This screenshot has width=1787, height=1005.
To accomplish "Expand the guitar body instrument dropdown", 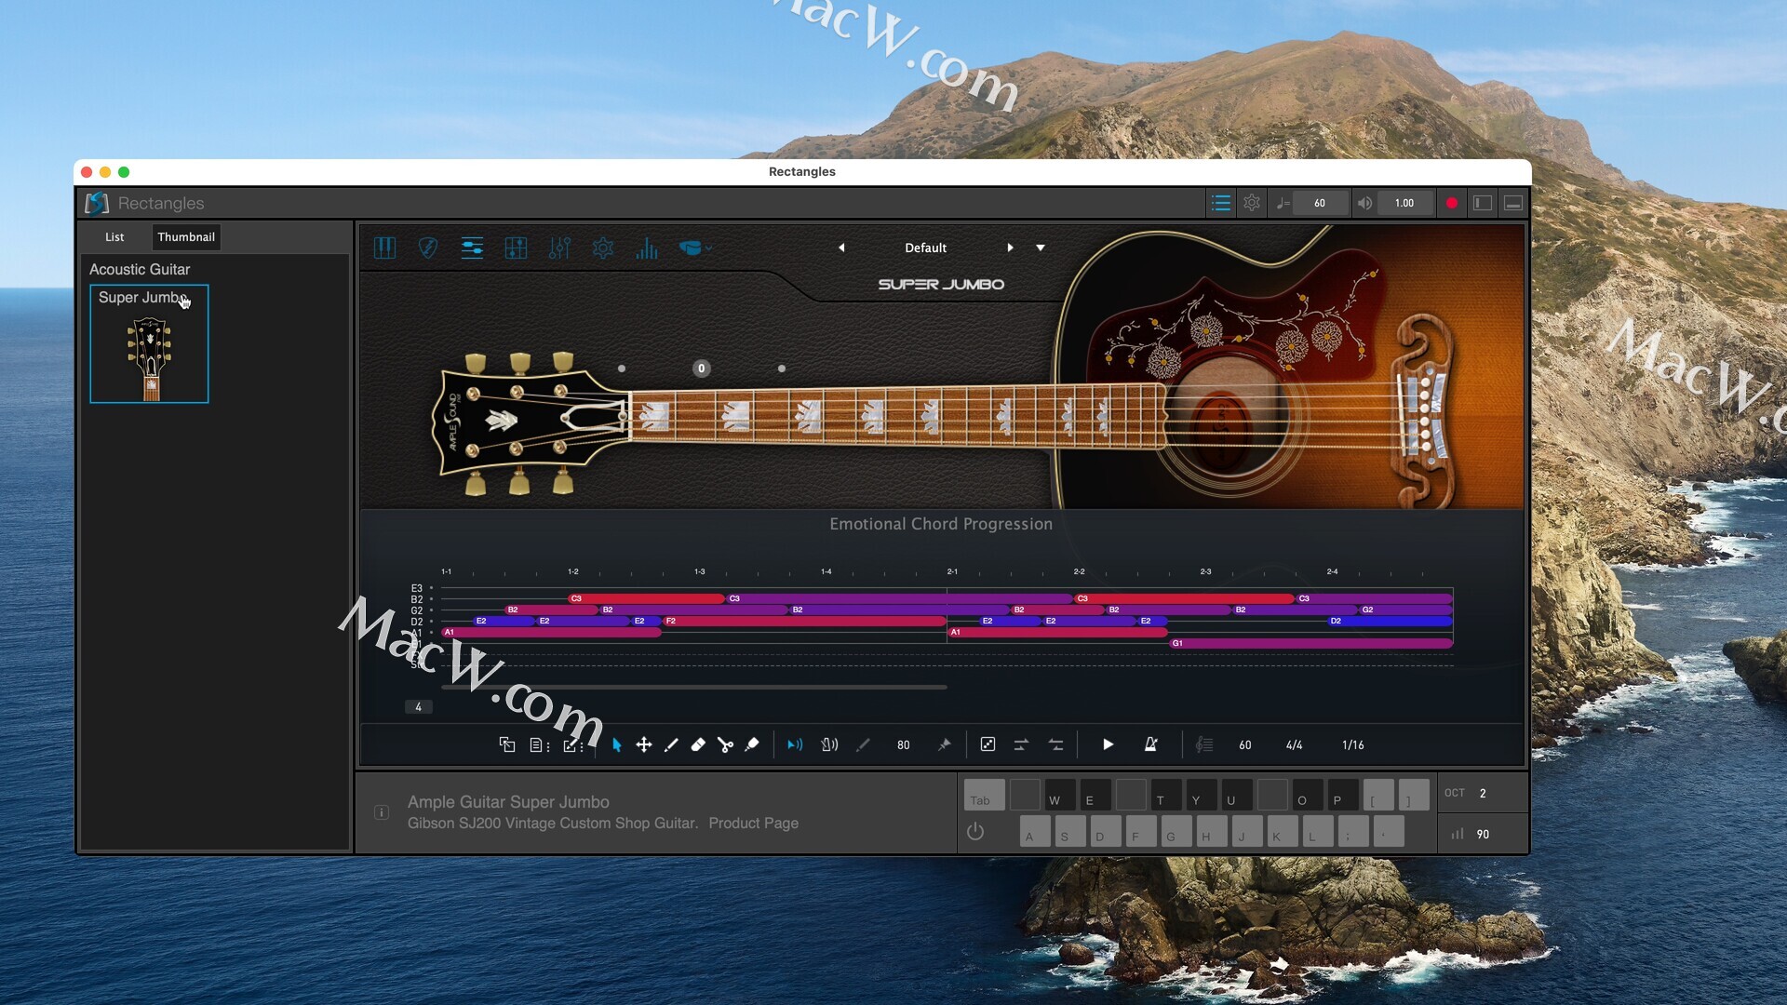I will (695, 248).
